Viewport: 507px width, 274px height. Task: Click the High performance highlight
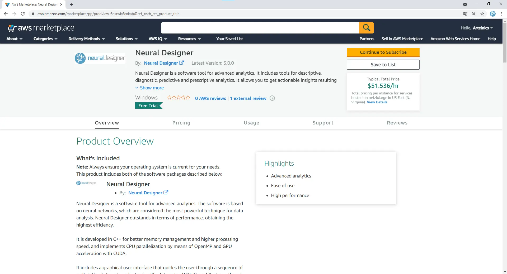coord(290,195)
